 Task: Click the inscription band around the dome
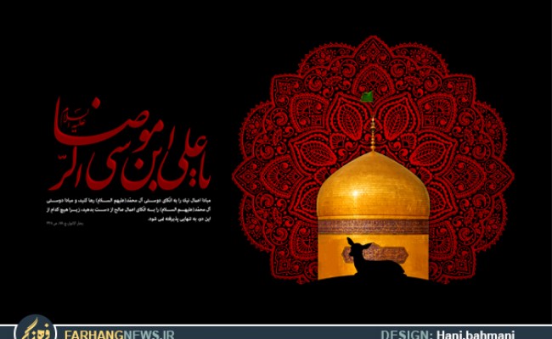click(372, 225)
